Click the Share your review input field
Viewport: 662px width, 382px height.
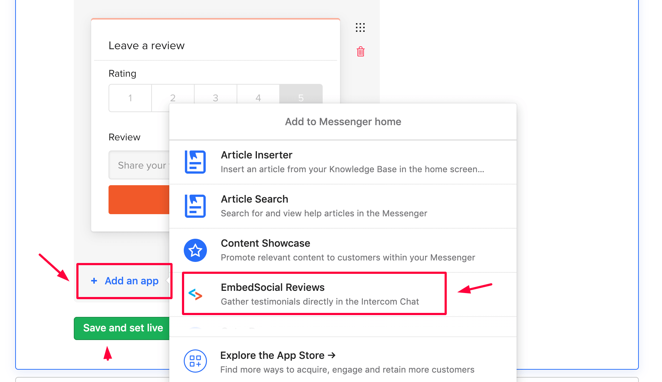(139, 165)
